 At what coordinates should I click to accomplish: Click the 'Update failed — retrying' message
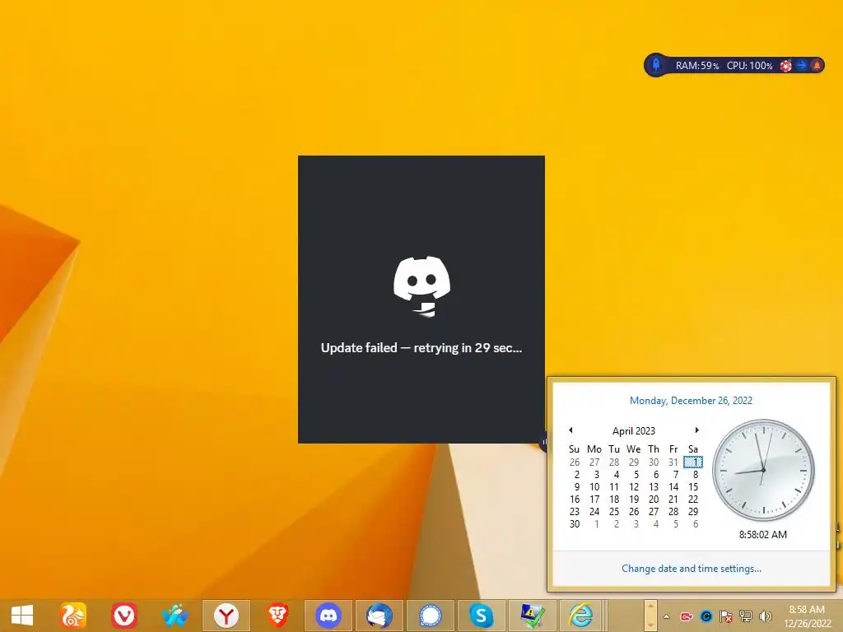[x=421, y=348]
